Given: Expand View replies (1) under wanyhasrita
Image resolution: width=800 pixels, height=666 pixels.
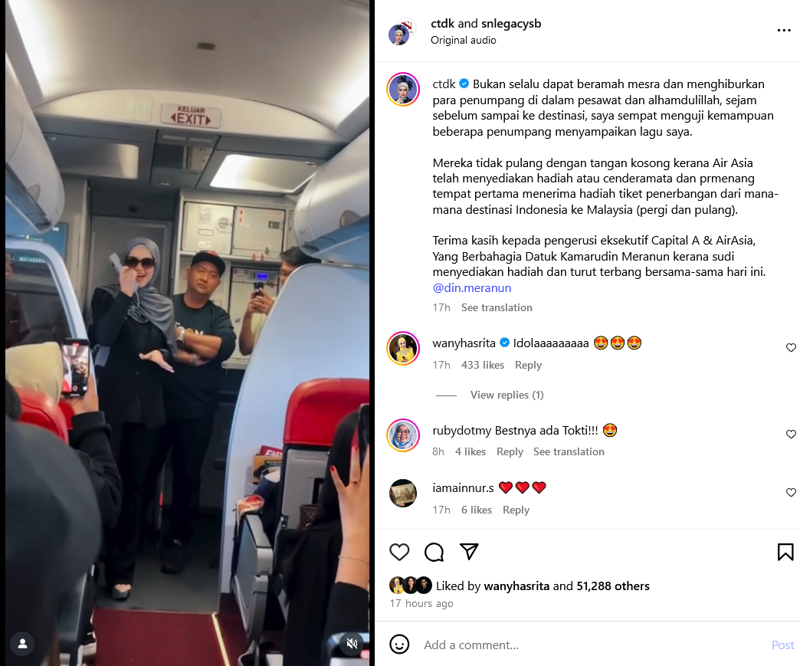Looking at the screenshot, I should pyautogui.click(x=507, y=395).
